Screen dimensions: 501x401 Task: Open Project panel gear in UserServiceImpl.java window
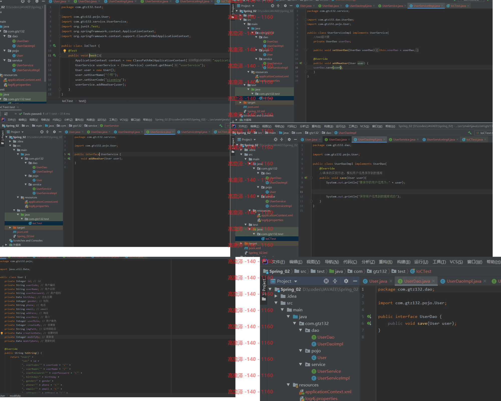[x=285, y=6]
